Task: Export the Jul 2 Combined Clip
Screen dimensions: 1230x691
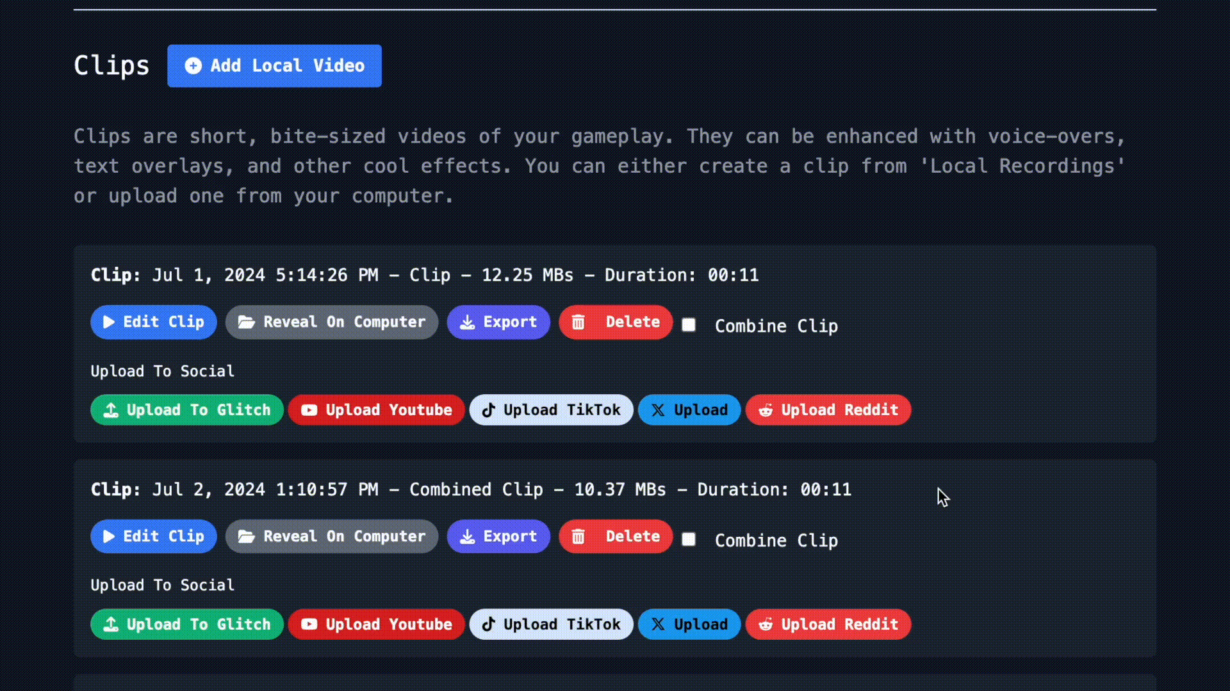Action: point(498,537)
